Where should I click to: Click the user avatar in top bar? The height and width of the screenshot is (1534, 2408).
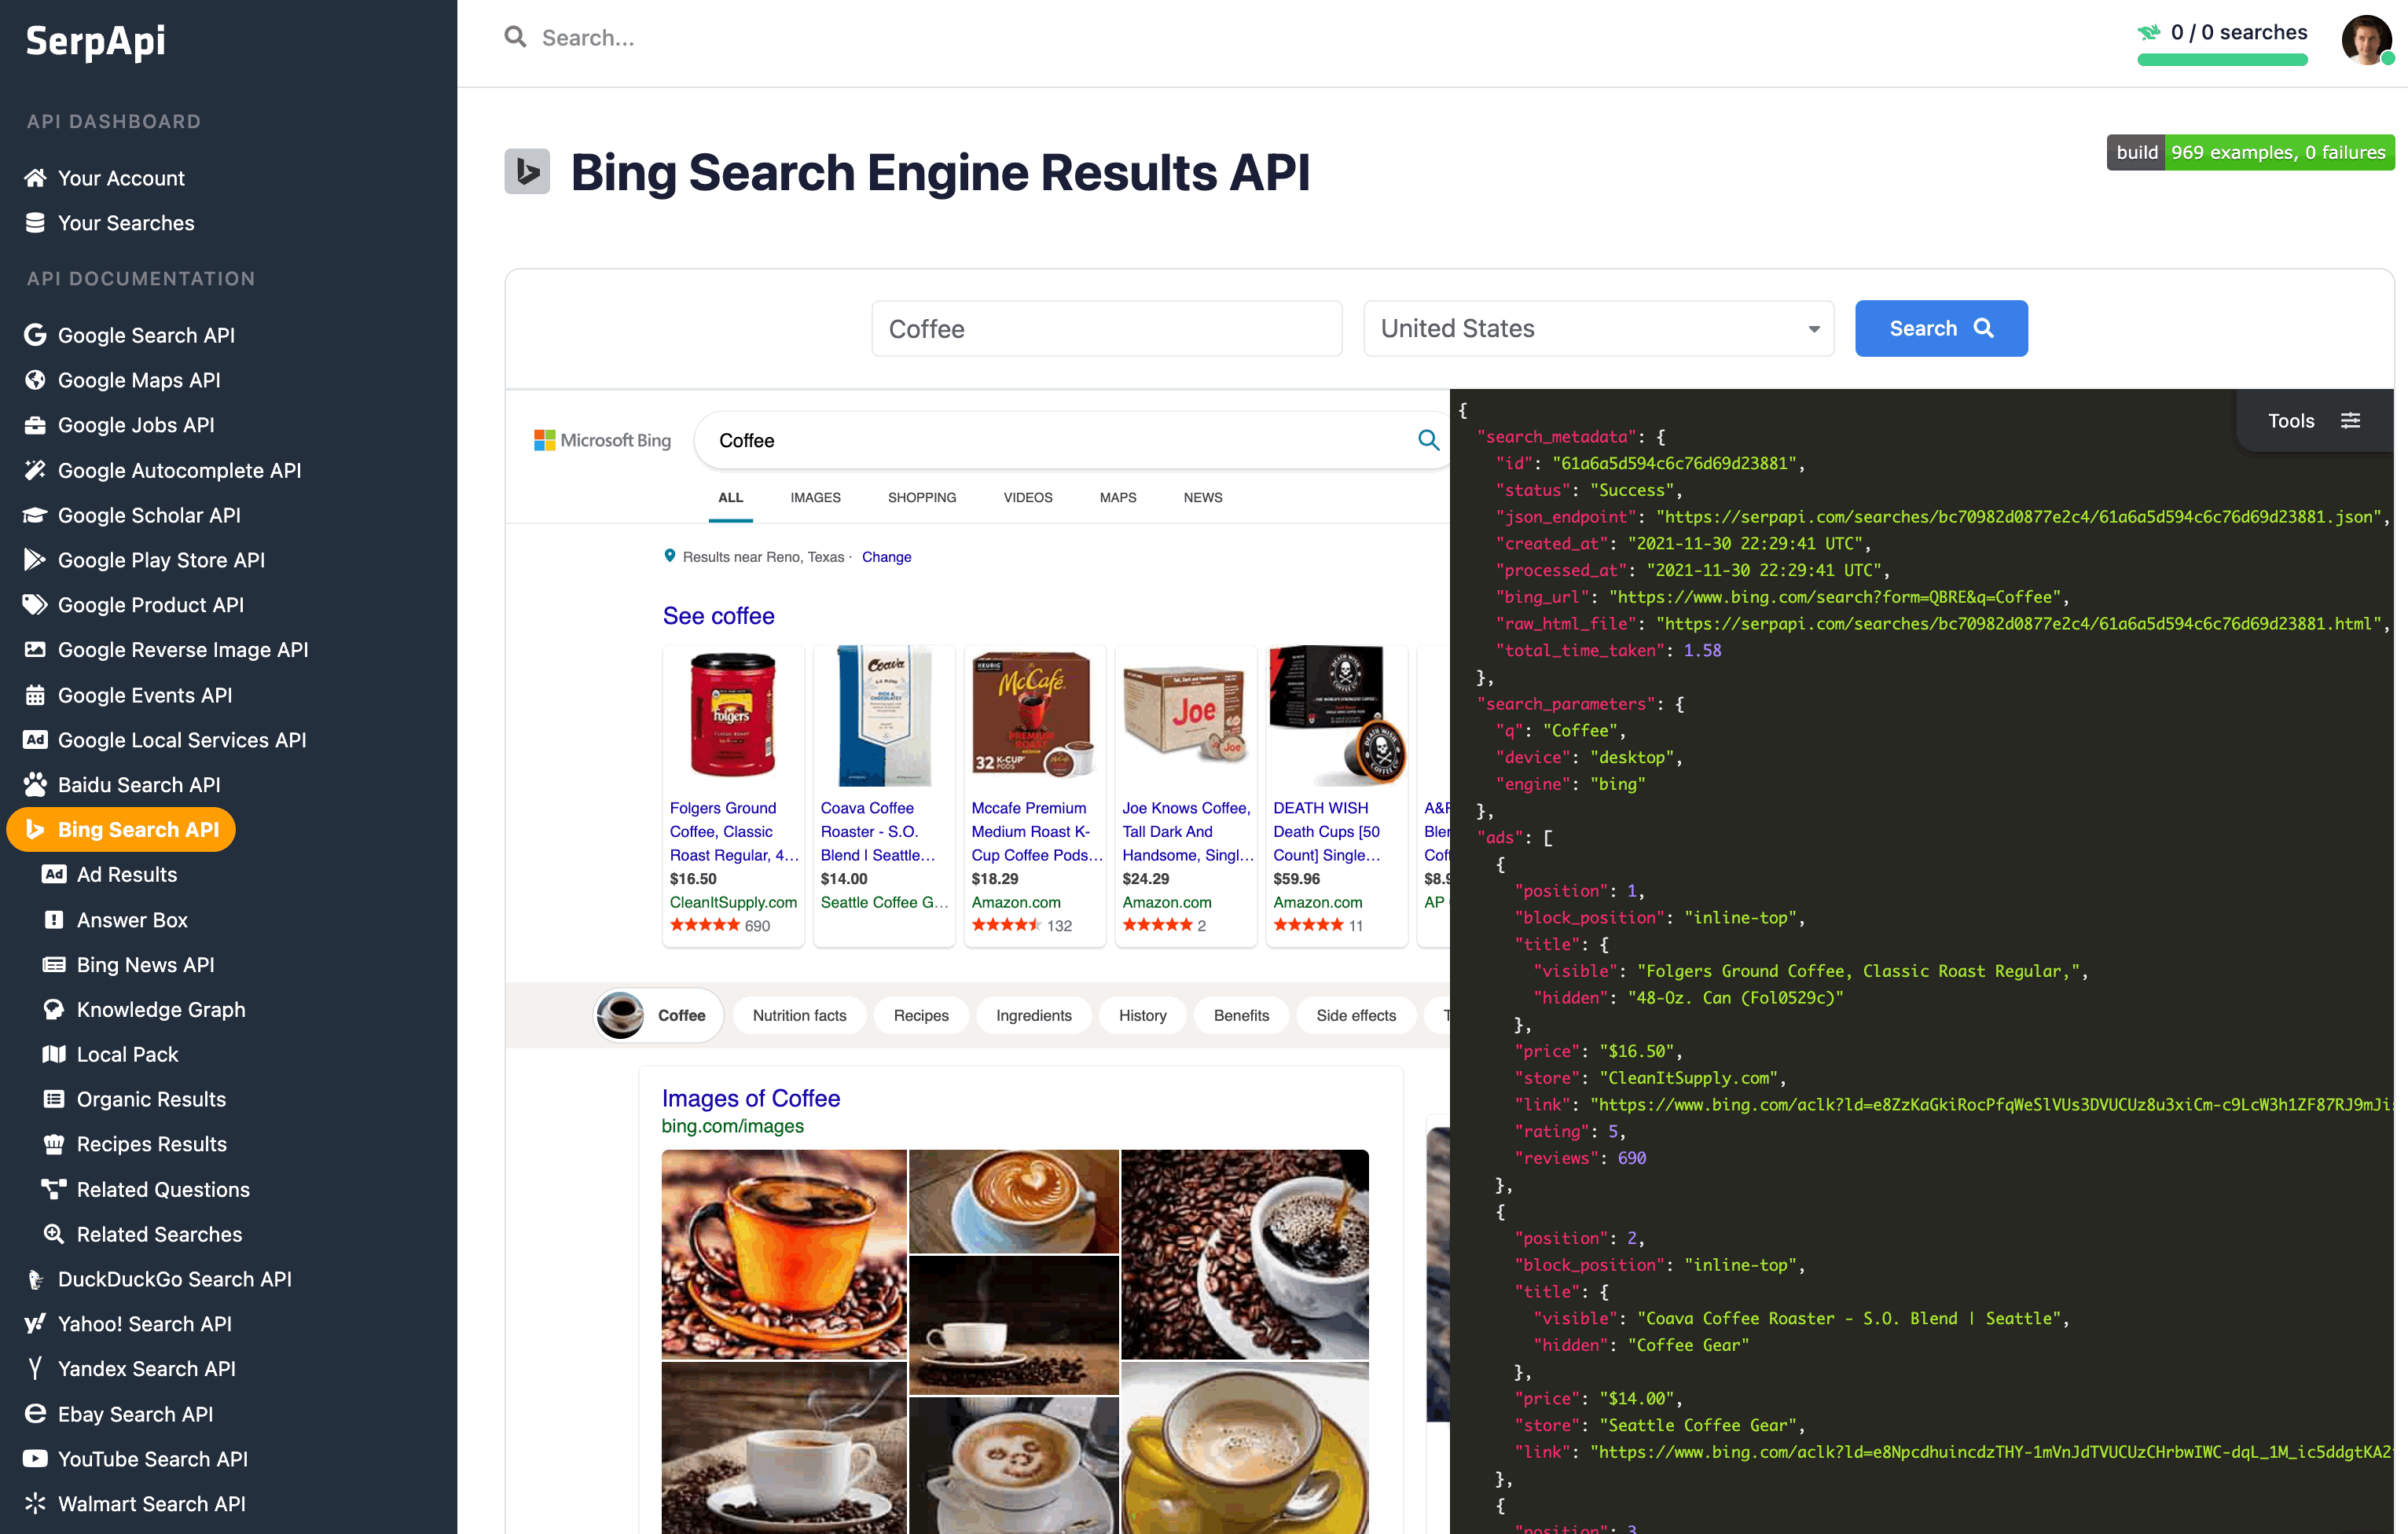[x=2366, y=41]
